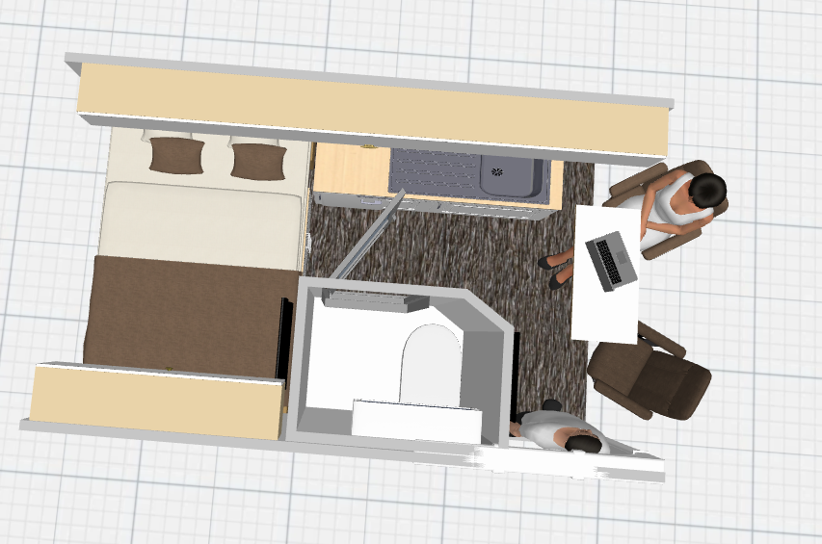Select the wooden countertop left of the sink

(352, 168)
